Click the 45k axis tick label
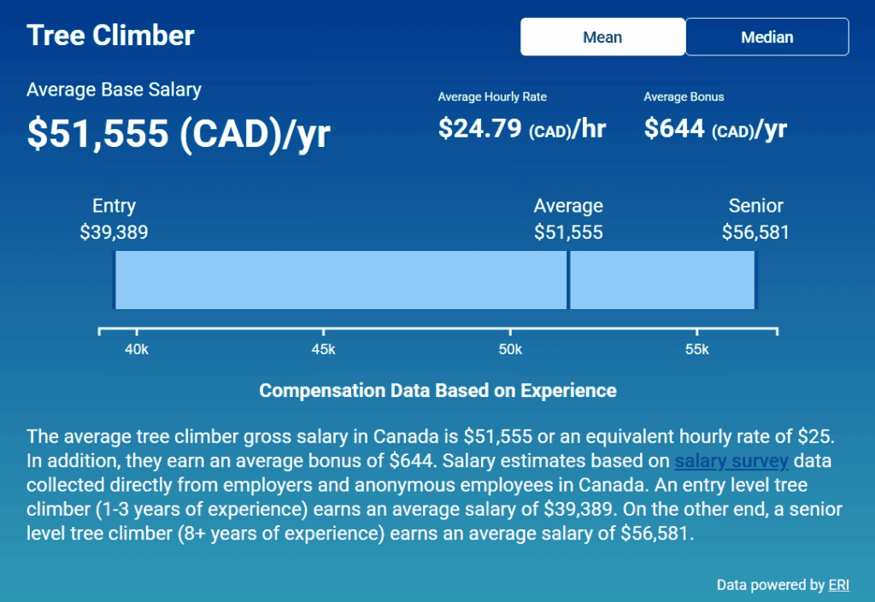This screenshot has width=875, height=602. [324, 349]
